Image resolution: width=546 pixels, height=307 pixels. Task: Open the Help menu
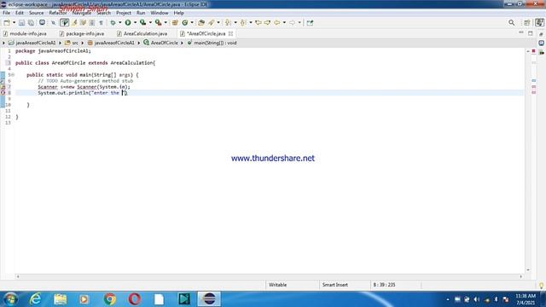coord(178,13)
